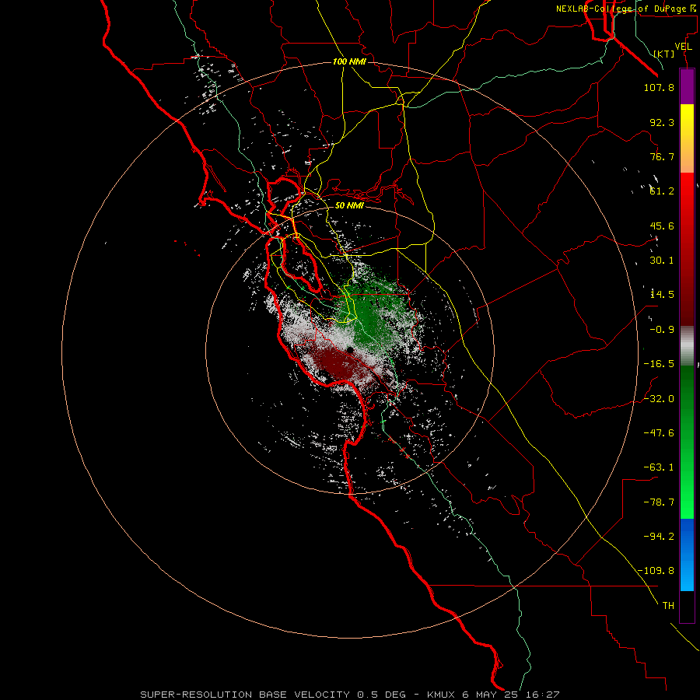Pick the gray near-zero color bar segment

pyautogui.click(x=687, y=345)
